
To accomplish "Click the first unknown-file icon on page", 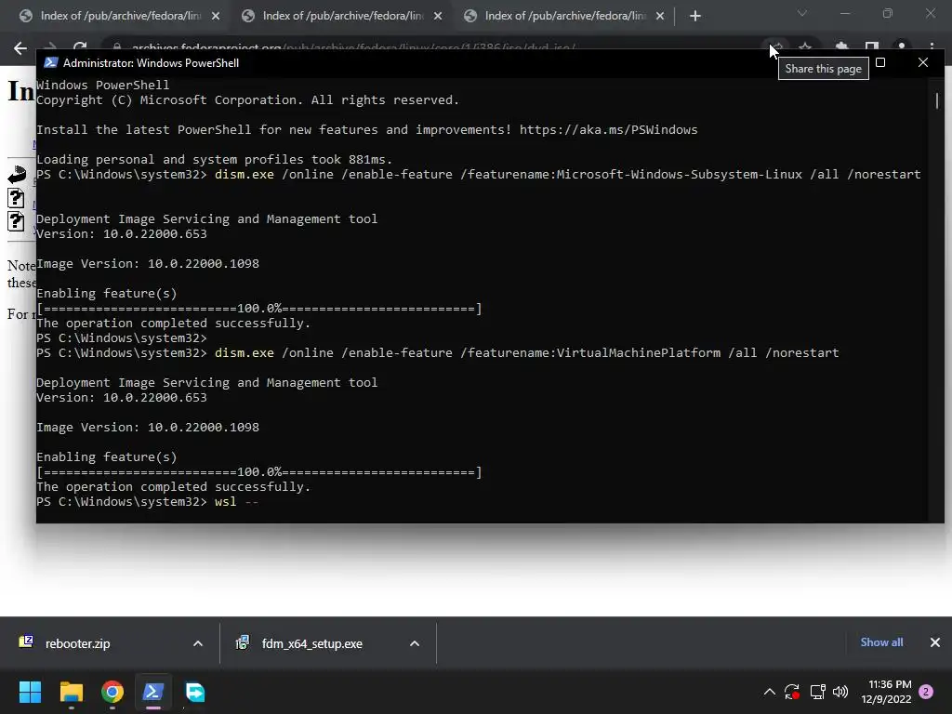I will point(16,199).
